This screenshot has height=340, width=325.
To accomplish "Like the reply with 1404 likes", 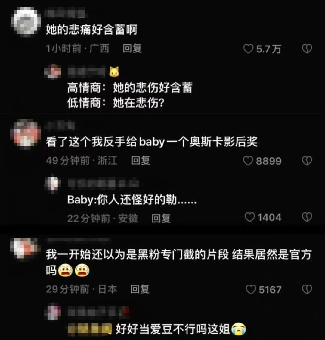I will click(250, 217).
